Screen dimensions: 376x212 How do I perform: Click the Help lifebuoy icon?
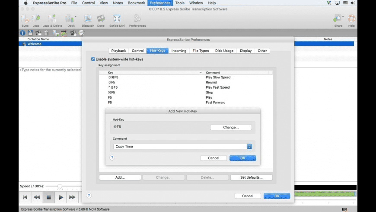click(x=351, y=19)
